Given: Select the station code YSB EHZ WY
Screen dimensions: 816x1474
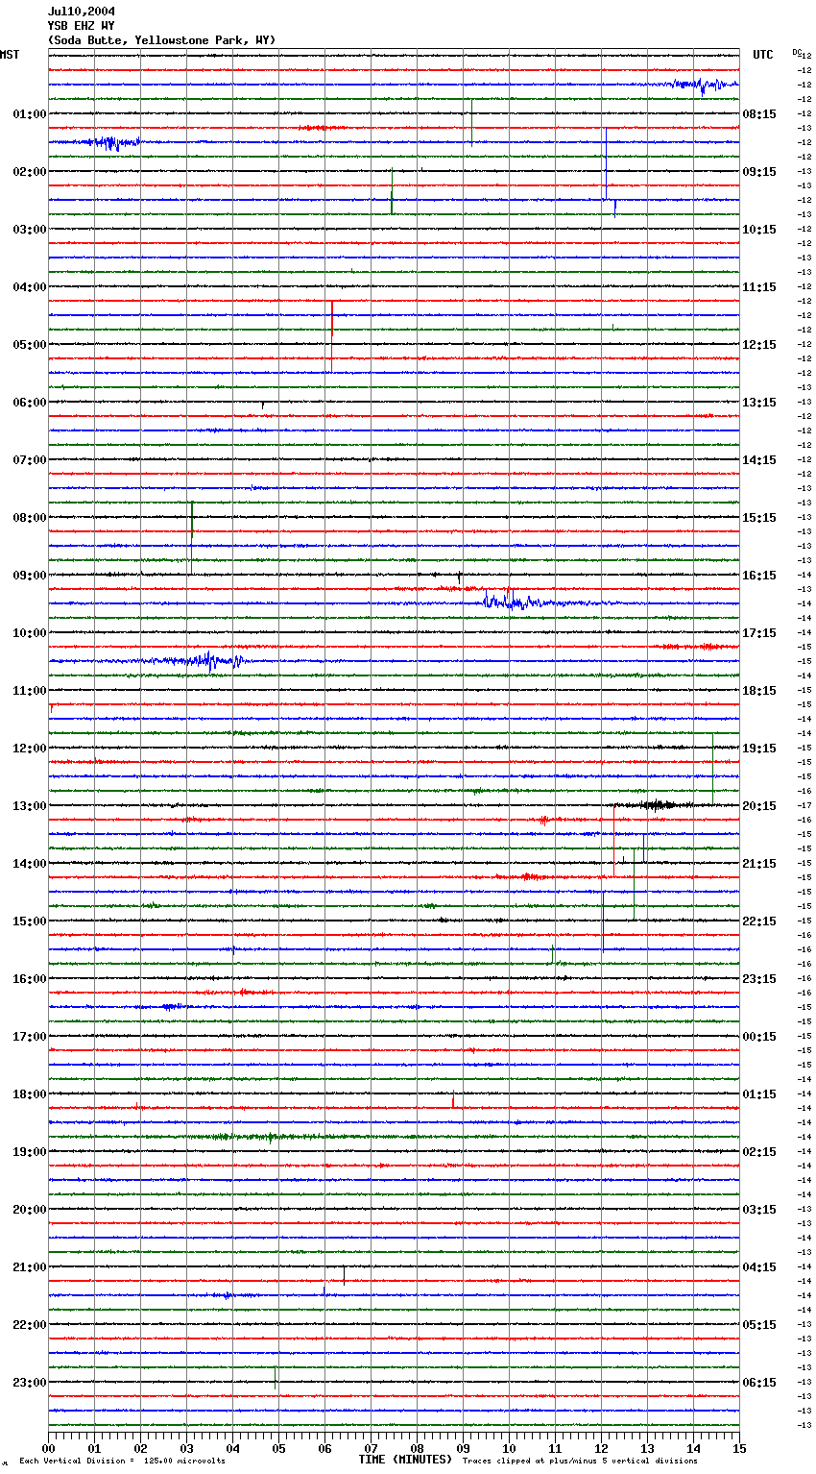Looking at the screenshot, I should pos(81,26).
